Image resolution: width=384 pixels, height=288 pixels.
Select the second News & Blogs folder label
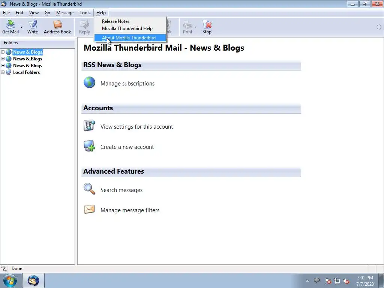click(28, 59)
